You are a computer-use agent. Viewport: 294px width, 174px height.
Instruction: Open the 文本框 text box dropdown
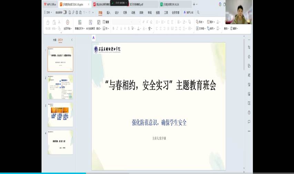point(200,29)
